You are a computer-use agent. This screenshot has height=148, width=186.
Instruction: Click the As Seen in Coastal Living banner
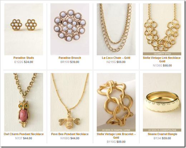[116, 130]
